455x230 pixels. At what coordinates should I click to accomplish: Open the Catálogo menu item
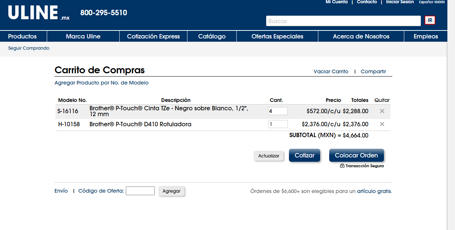[212, 36]
